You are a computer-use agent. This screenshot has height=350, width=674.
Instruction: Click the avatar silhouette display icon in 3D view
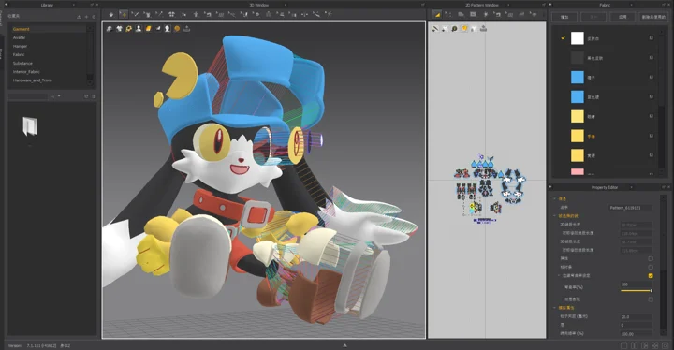coord(139,29)
